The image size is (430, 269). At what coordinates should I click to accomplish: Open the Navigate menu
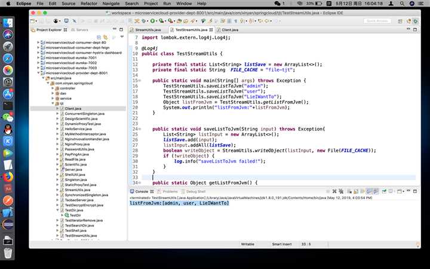[x=111, y=4]
